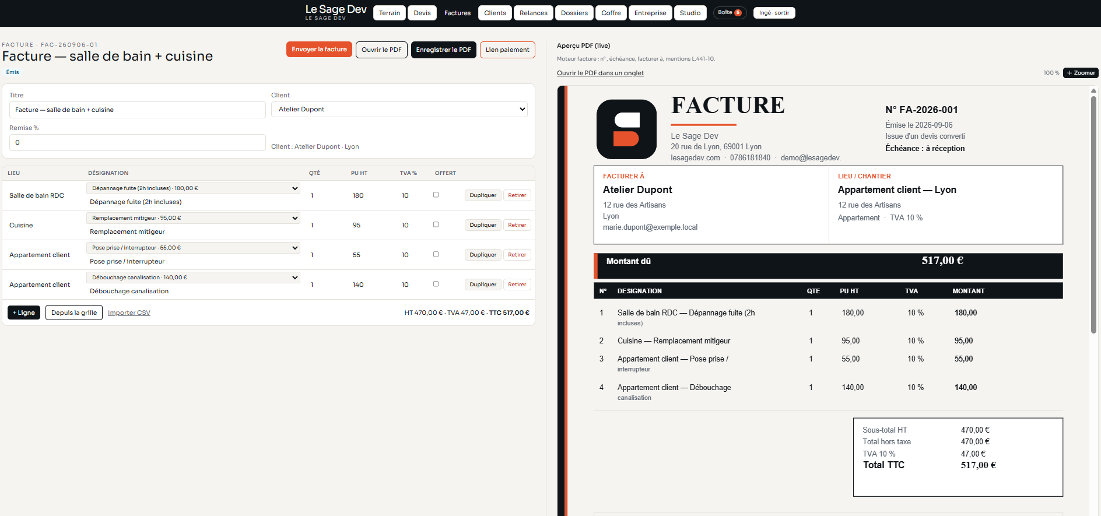Click Ouvrir le PDF button
This screenshot has width=1101, height=516.
point(381,50)
